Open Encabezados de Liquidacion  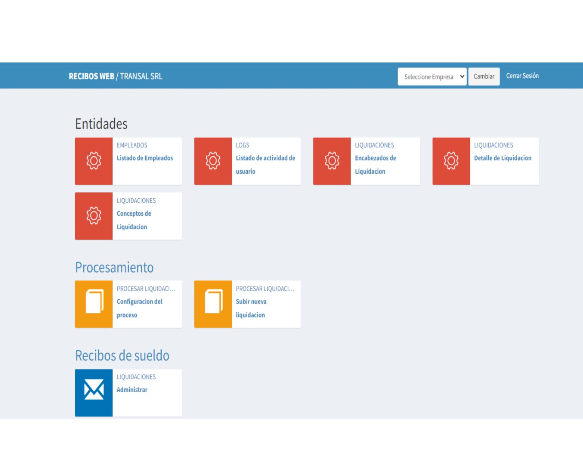(375, 165)
